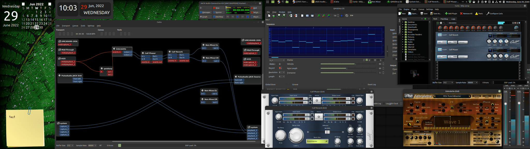Switch to Carla Patchbay tab
530x149 pixels.
pyautogui.click(x=444, y=19)
